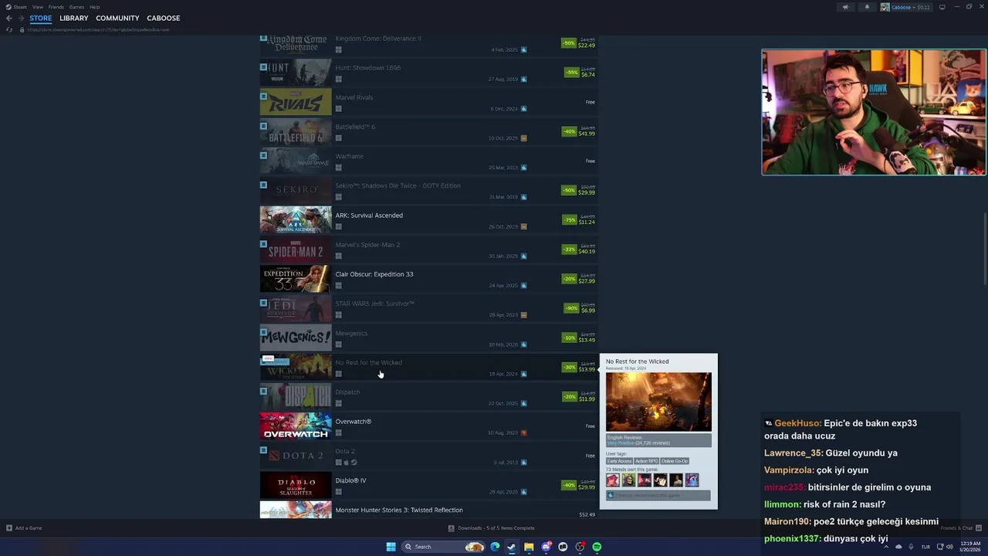Click the store URL address field
Screen dimensions: 988x556
pos(99,29)
